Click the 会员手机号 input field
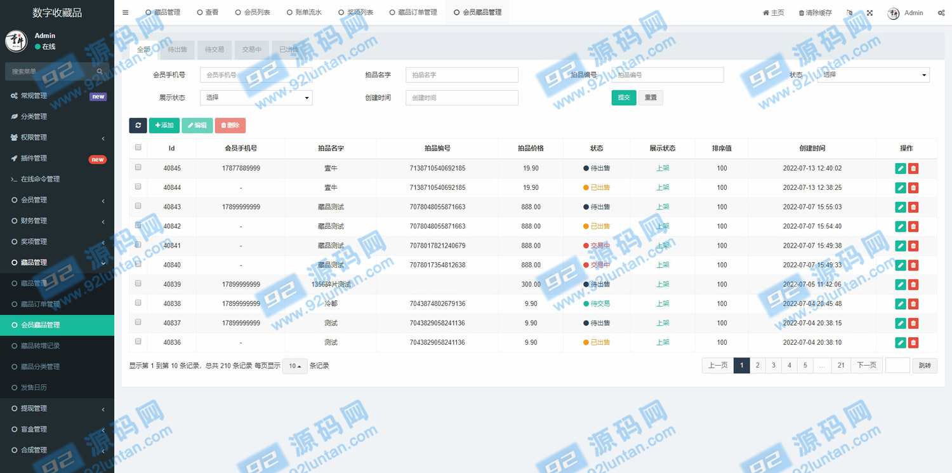952x473 pixels. coord(256,75)
